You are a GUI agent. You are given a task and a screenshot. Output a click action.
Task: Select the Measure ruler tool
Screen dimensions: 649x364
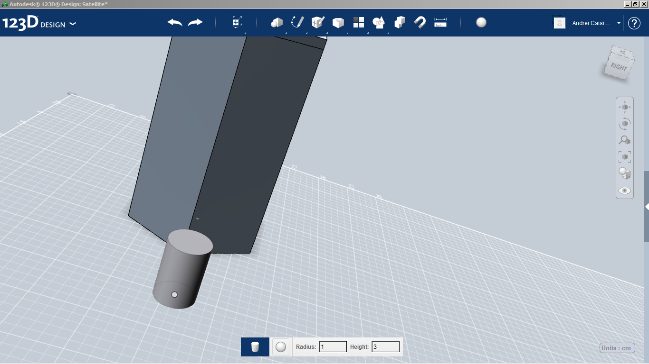(x=440, y=22)
